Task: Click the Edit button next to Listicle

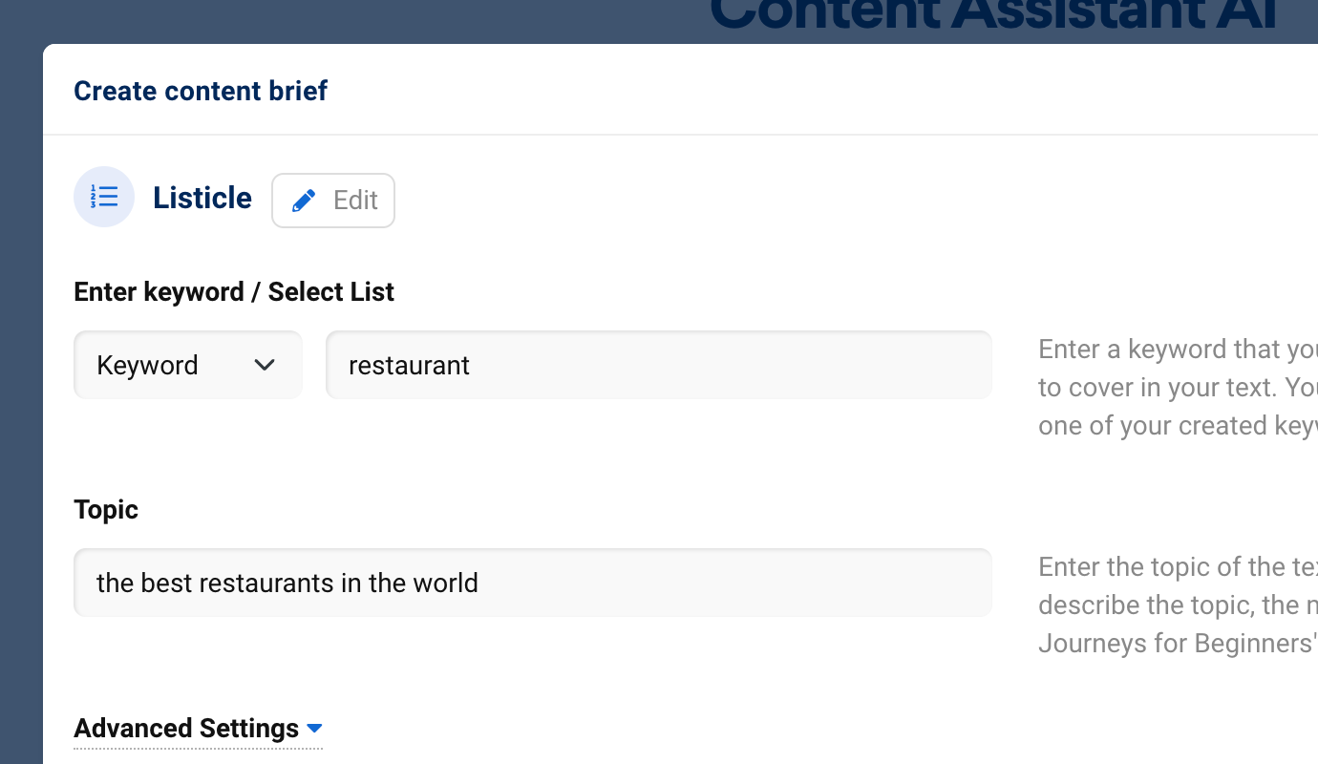Action: [x=333, y=201]
